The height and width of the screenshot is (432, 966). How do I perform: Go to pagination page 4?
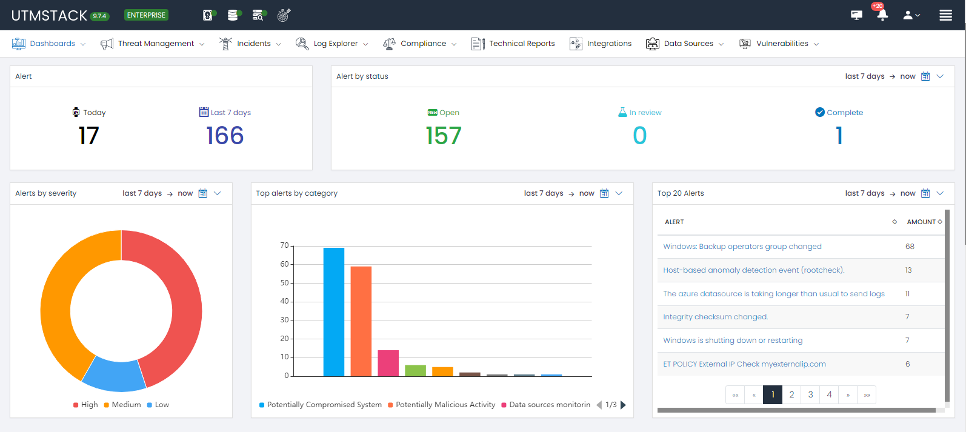pos(829,394)
